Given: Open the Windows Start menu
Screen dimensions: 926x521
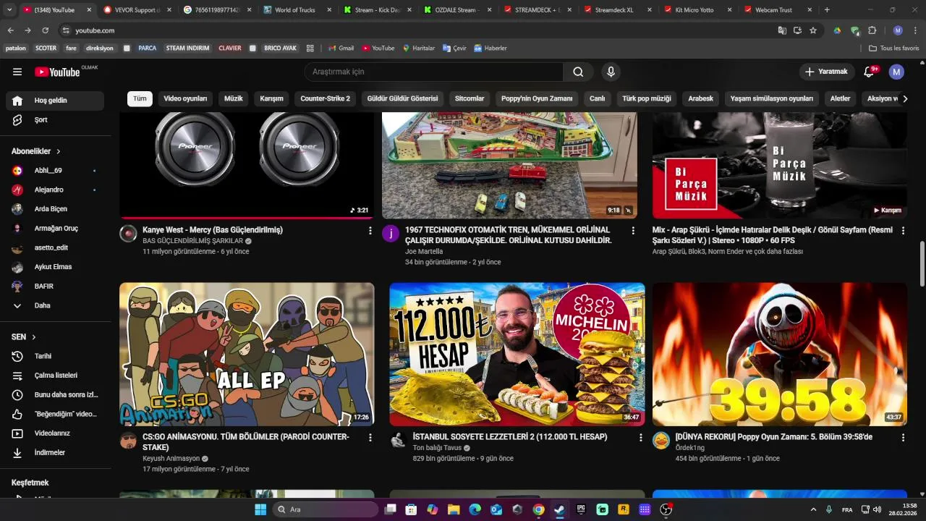Looking at the screenshot, I should 260,509.
